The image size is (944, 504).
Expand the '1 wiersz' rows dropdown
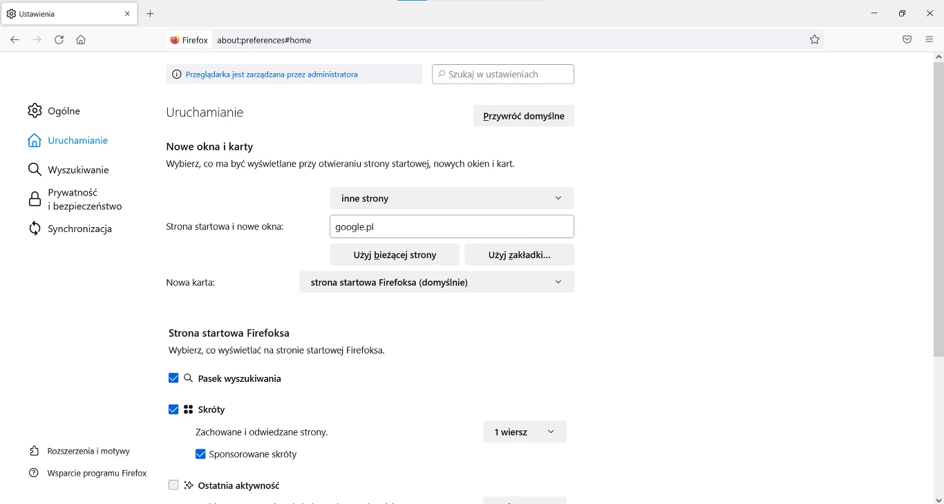524,432
